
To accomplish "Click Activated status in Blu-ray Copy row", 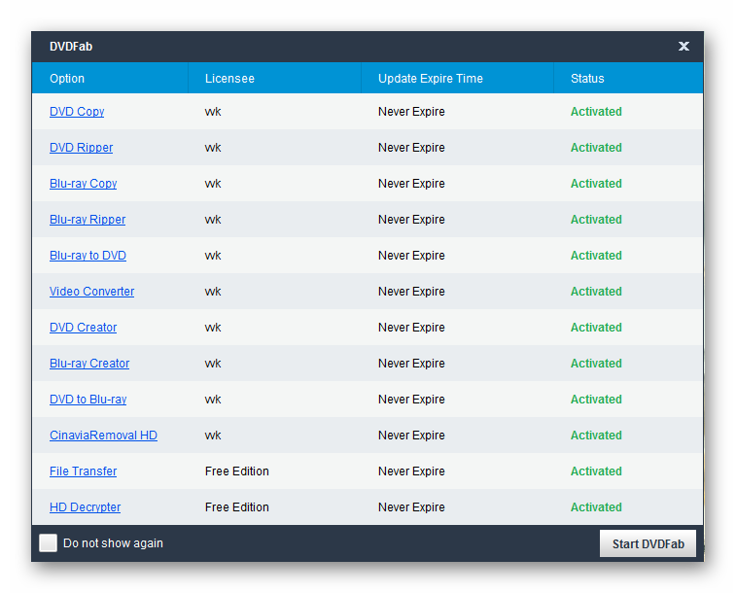I will tap(596, 184).
